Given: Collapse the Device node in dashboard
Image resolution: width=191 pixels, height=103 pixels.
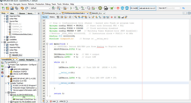Looking at the screenshot, I should coord(6,67).
